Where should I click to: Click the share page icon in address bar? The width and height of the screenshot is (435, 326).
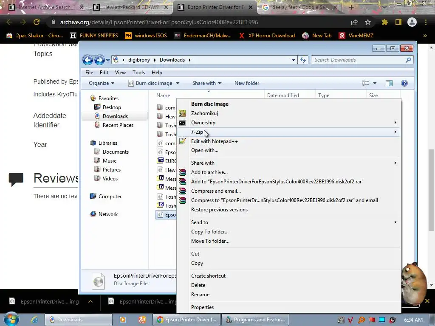click(354, 22)
